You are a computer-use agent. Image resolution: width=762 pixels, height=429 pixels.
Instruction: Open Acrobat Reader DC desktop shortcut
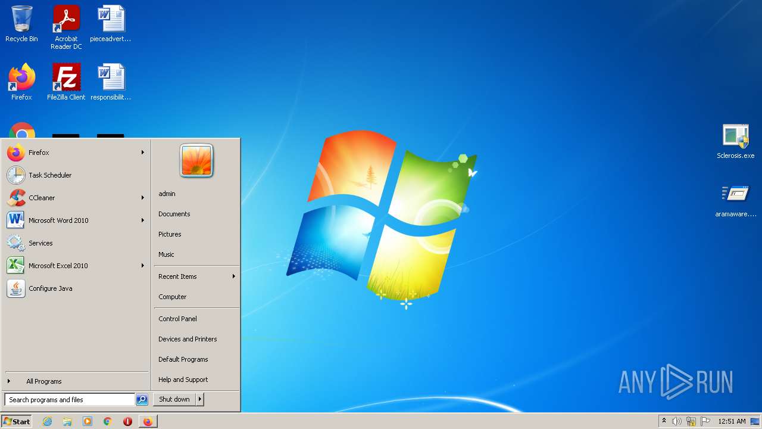[66, 27]
